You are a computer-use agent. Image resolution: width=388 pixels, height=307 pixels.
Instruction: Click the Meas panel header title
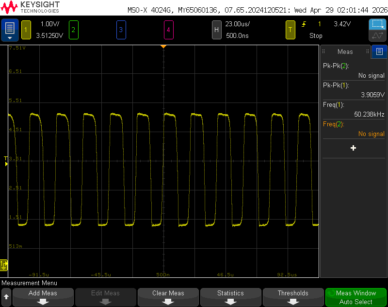tap(345, 51)
